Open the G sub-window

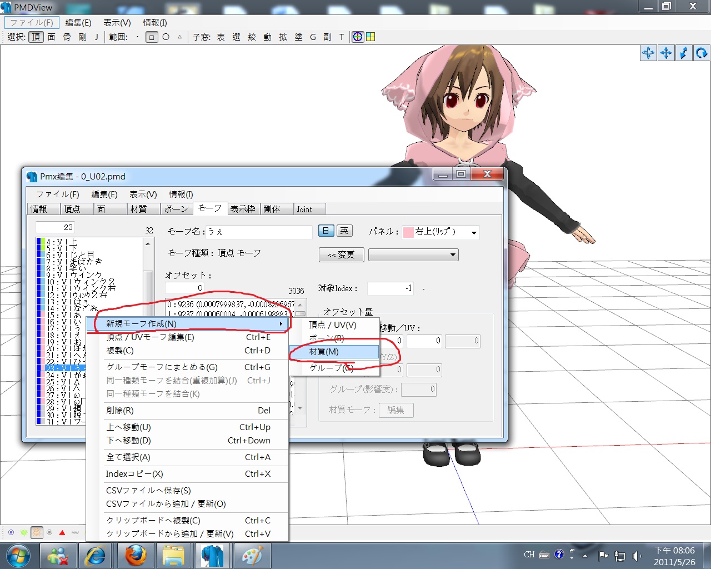(313, 37)
